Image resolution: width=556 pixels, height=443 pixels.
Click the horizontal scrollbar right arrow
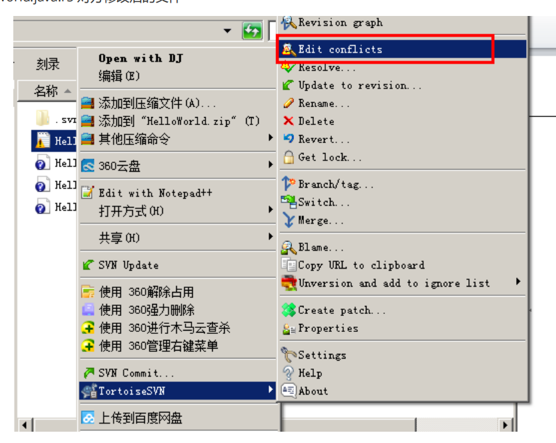coord(505,424)
